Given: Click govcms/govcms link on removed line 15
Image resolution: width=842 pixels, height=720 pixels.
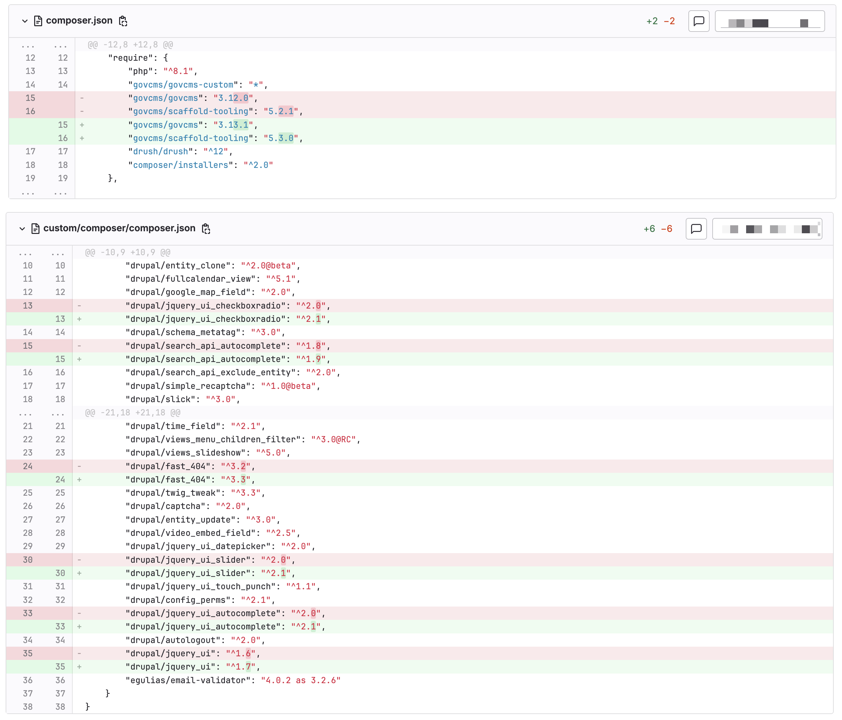Looking at the screenshot, I should point(166,98).
